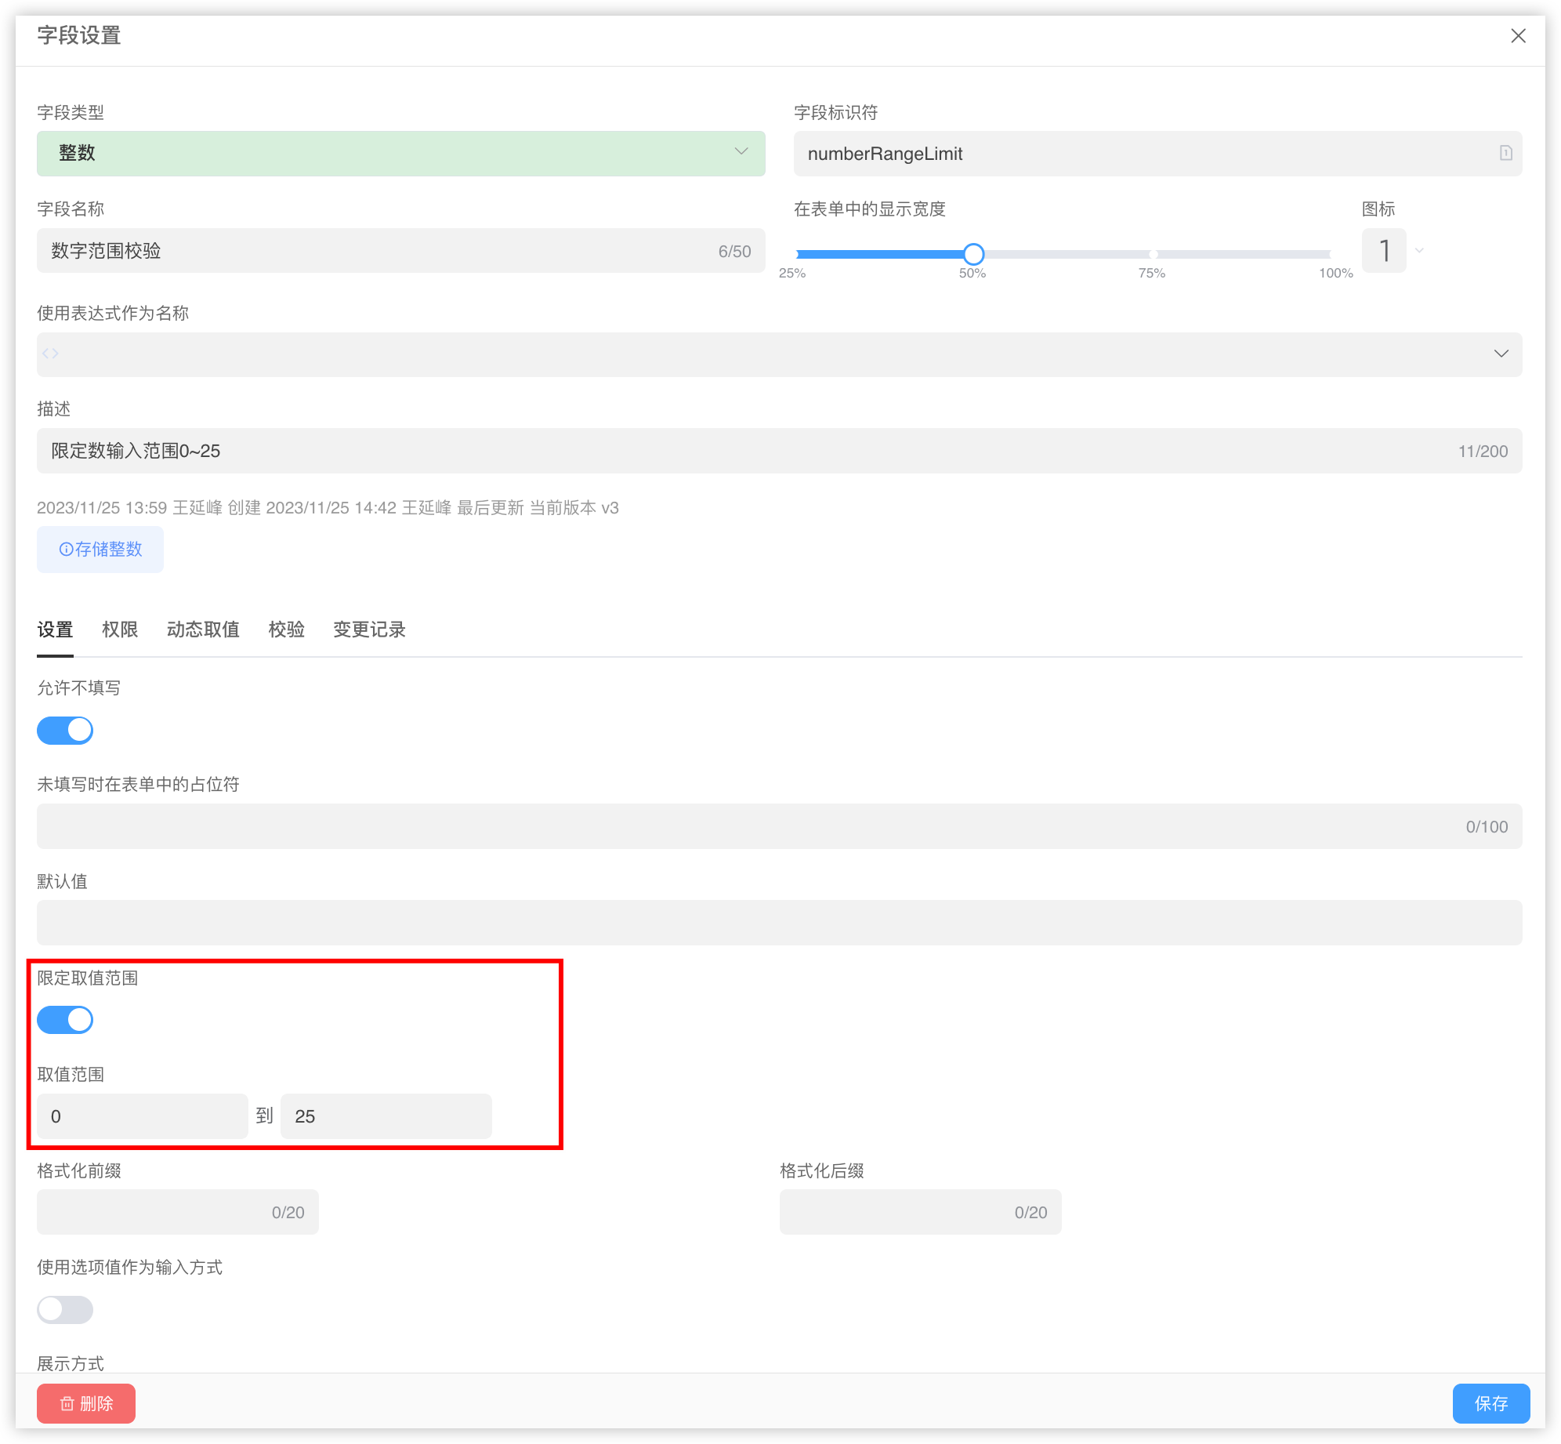Click the info icon beside 存储整数
The width and height of the screenshot is (1561, 1444).
coord(66,550)
